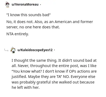This screenshot has width=106, height=97.
Task: Open u/KaleidoscopeEyes12 username link
Action: [x=35, y=50]
